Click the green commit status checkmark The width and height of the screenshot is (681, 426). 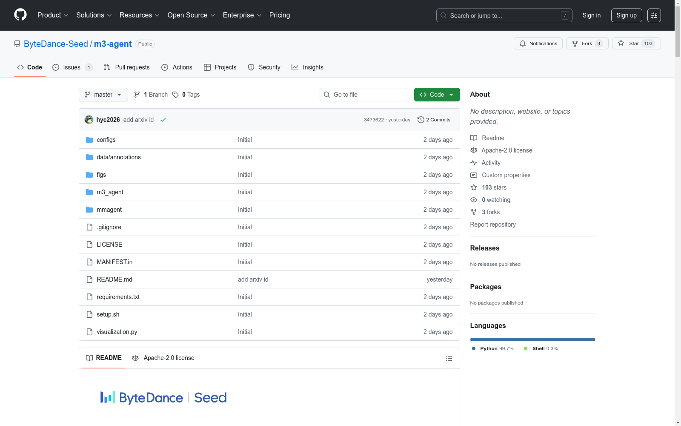(x=163, y=120)
